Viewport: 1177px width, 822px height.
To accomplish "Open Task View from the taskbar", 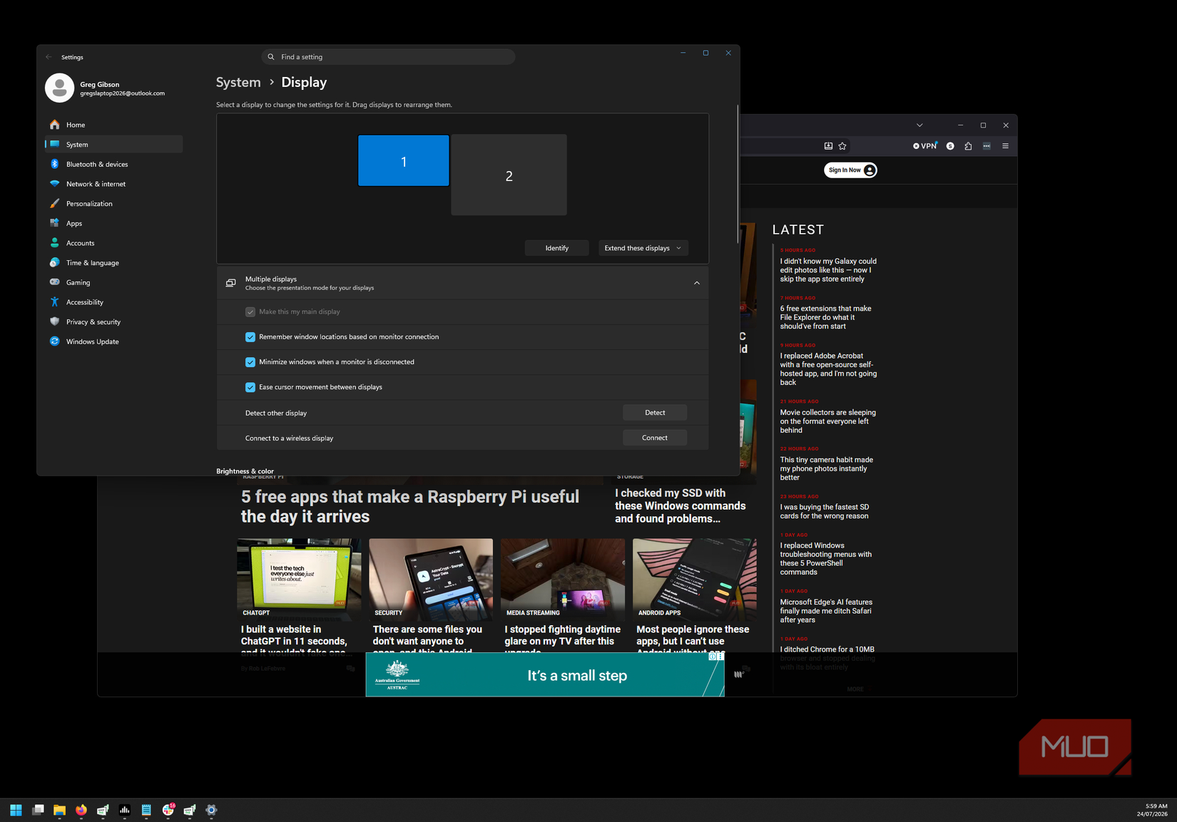I will pyautogui.click(x=39, y=810).
